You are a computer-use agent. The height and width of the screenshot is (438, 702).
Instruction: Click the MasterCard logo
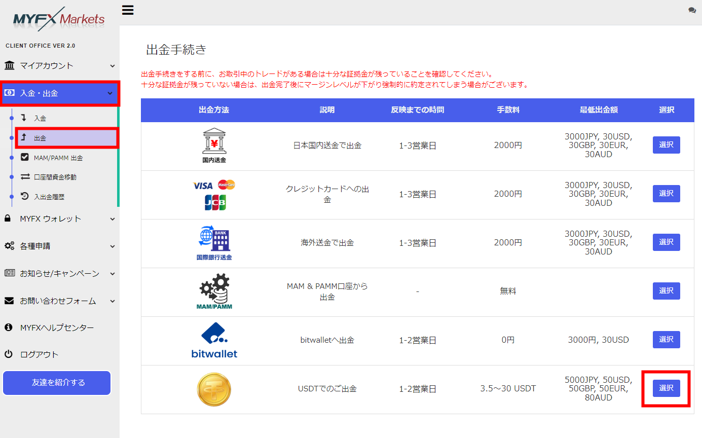(227, 185)
